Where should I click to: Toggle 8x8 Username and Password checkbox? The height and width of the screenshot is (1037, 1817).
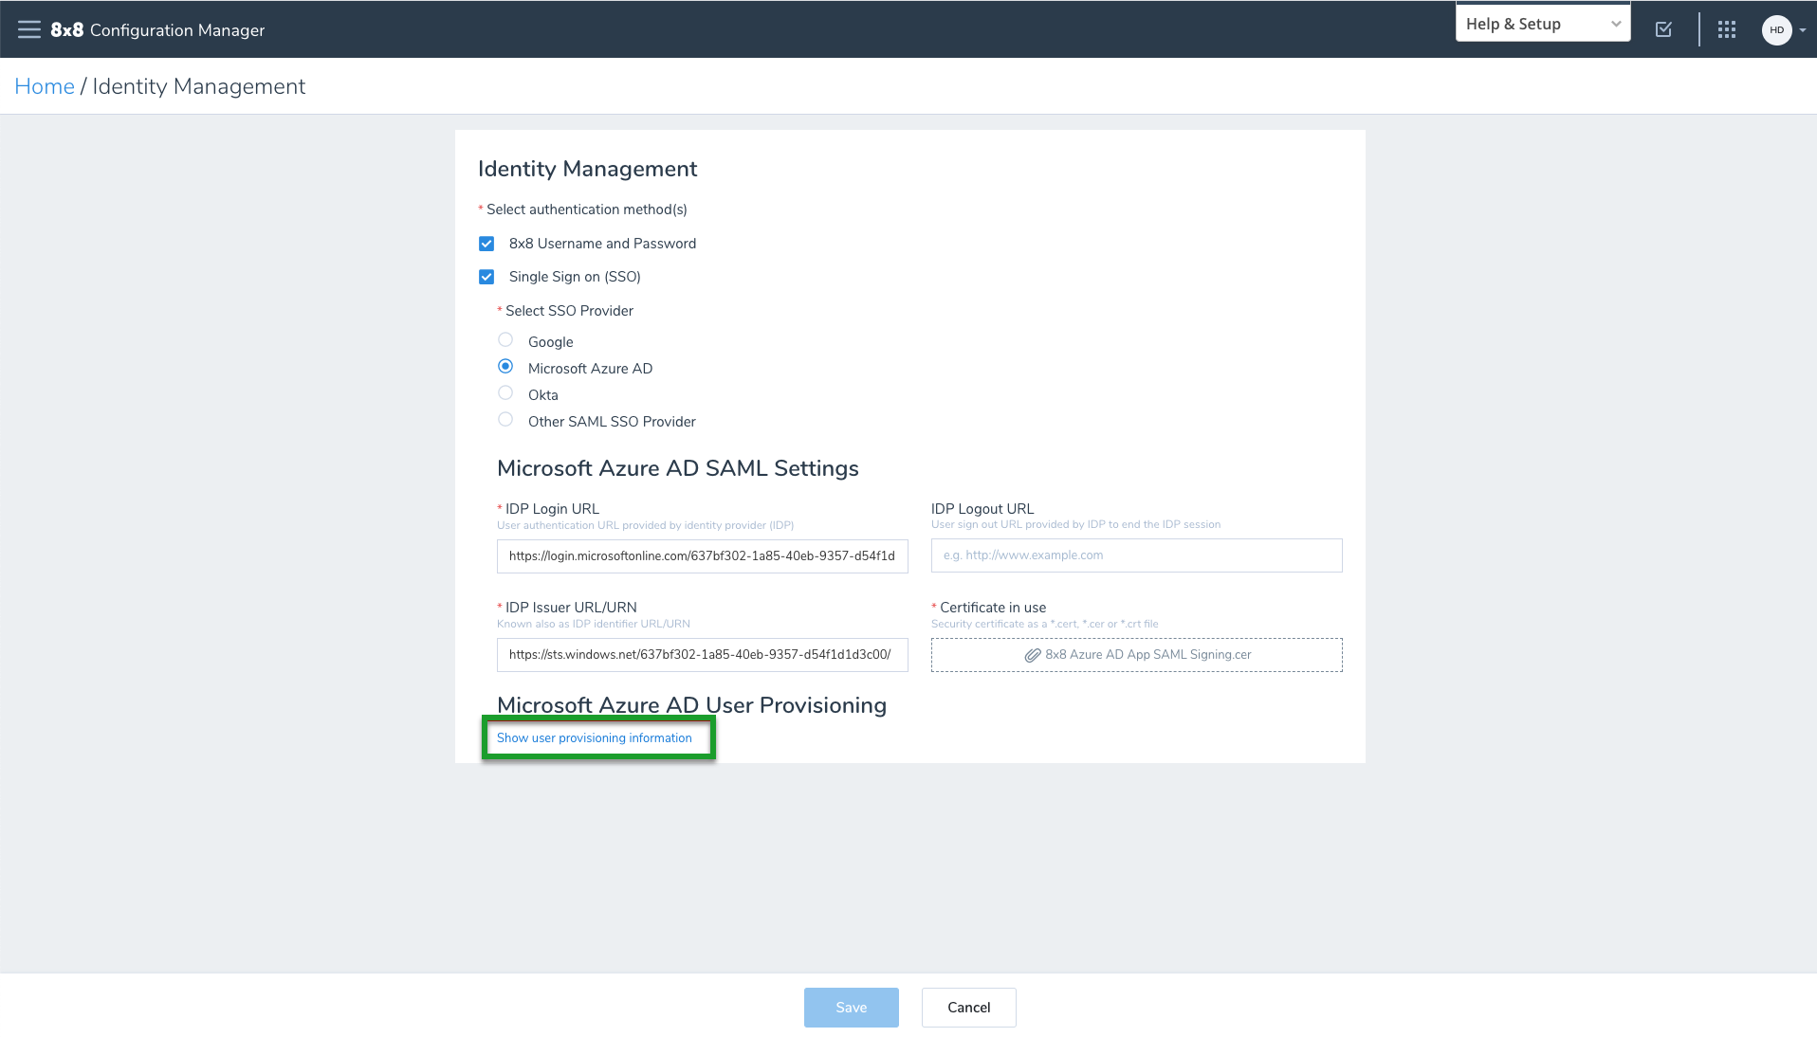tap(486, 244)
